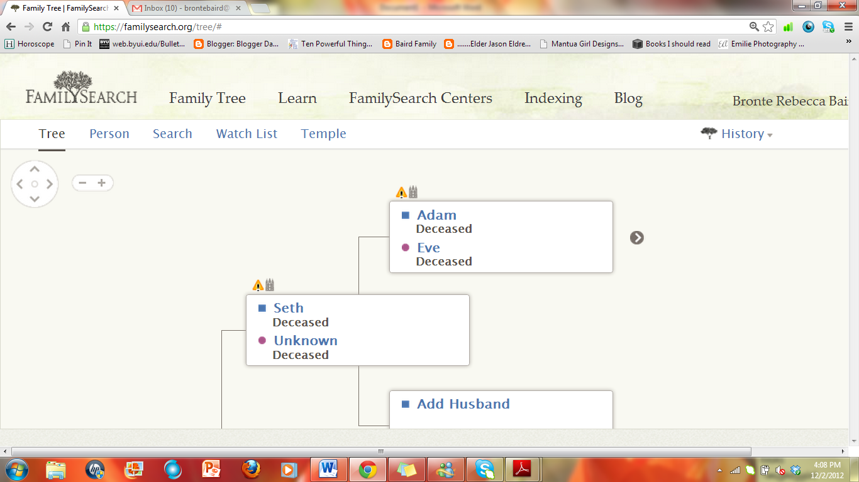Click the zoom in plus button
Image resolution: width=859 pixels, height=482 pixels.
tap(101, 183)
